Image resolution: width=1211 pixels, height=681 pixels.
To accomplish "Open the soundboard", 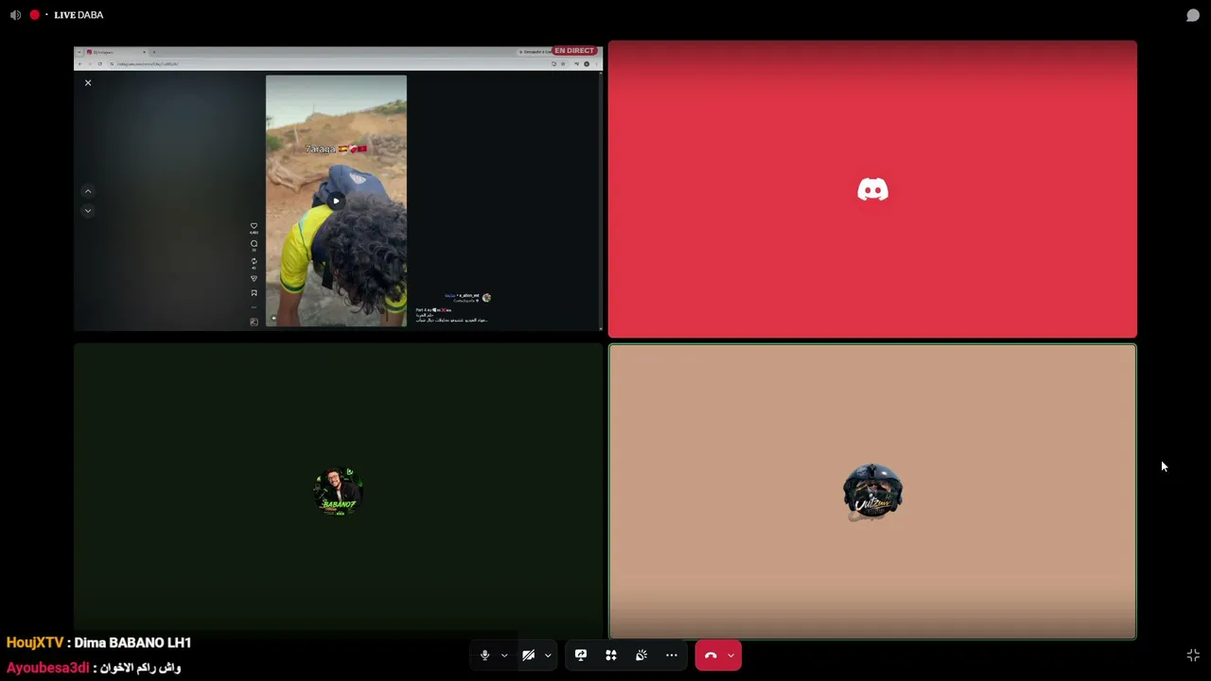I will tap(641, 655).
